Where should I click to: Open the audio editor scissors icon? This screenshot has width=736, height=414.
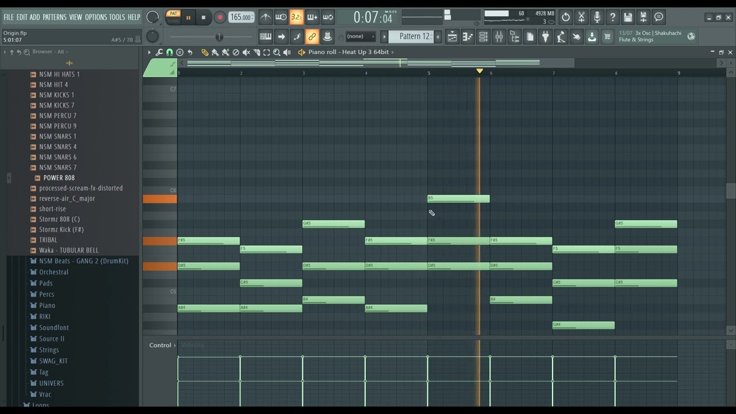tap(581, 17)
